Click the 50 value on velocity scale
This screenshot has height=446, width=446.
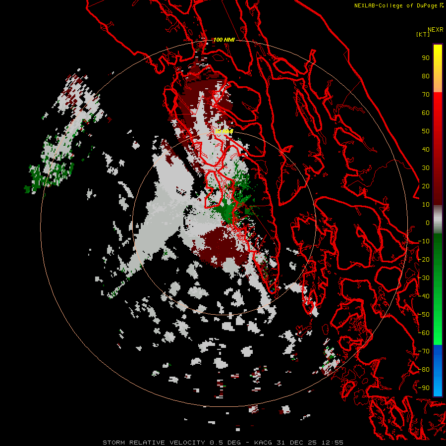point(426,131)
